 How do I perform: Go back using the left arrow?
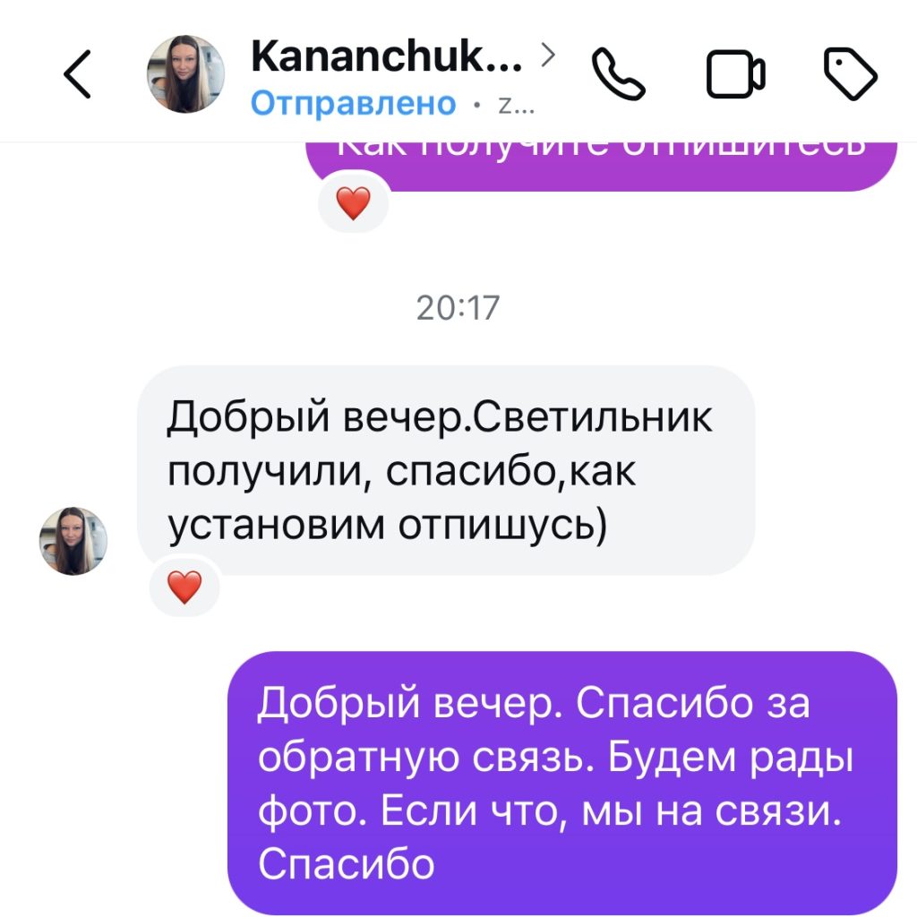77,73
